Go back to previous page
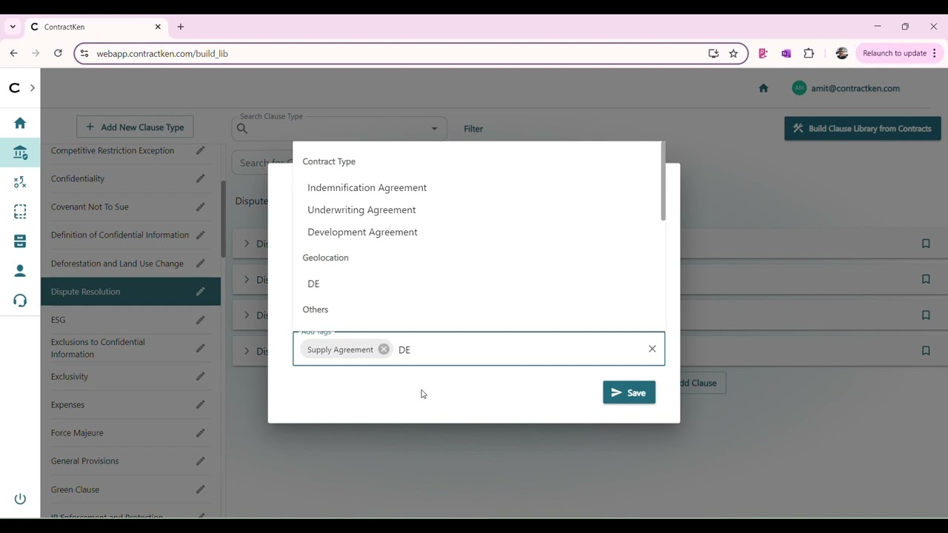The image size is (948, 533). click(13, 53)
